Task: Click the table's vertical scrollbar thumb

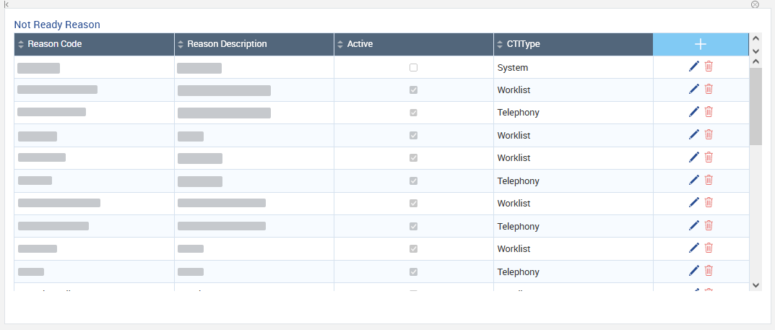Action: tap(755, 105)
